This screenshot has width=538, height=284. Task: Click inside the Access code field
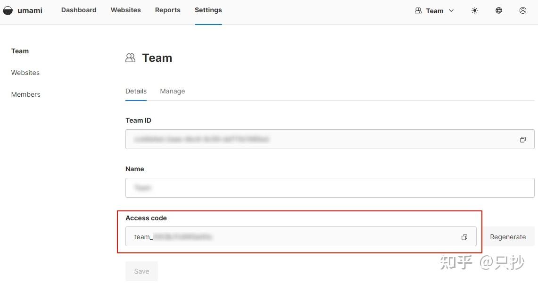(301, 236)
